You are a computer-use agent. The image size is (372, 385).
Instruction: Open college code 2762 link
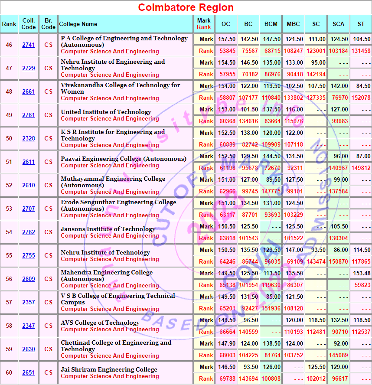(29, 232)
